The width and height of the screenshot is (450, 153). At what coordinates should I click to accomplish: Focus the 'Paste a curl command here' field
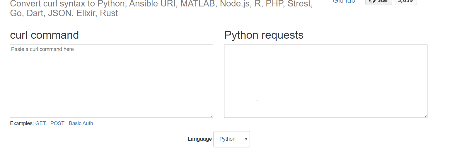(x=111, y=81)
